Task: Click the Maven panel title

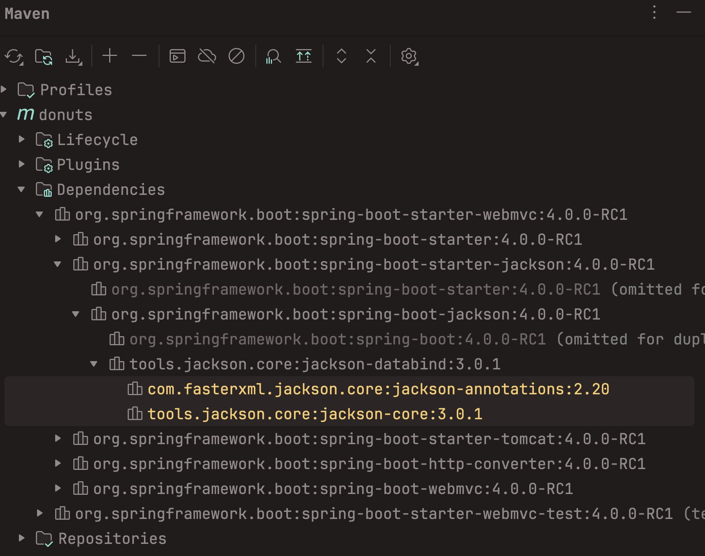Action: click(x=27, y=14)
